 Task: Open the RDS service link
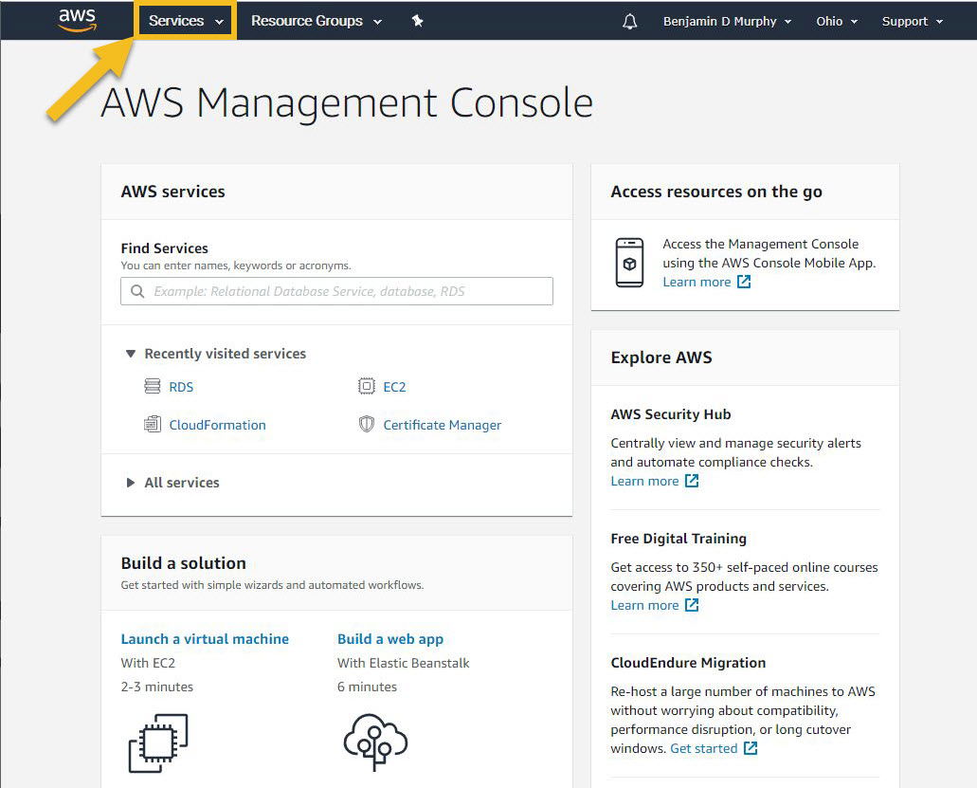tap(181, 387)
